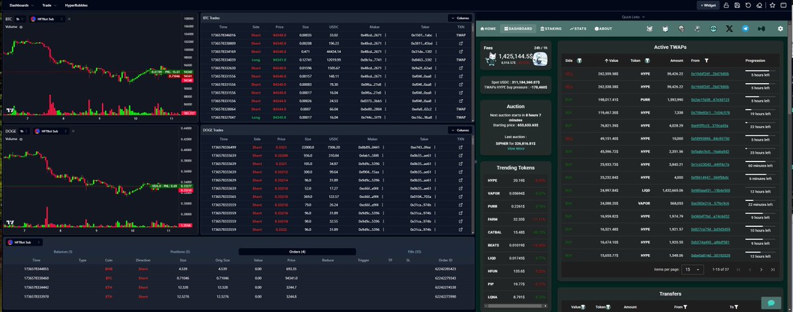Click the dumbbell-shaped icon beside Telegram

click(x=761, y=29)
